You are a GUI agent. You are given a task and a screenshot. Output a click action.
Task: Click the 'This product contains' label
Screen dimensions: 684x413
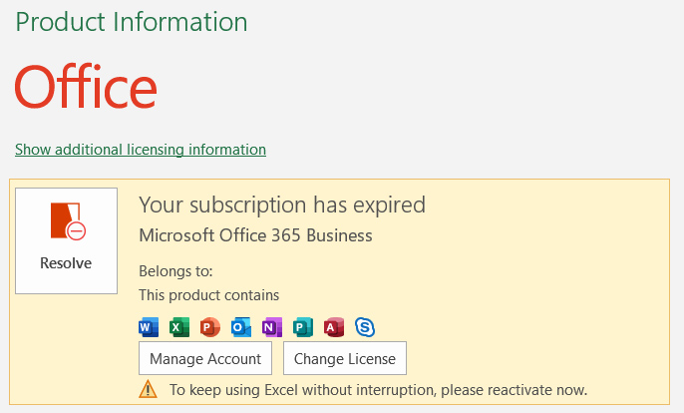pos(208,294)
